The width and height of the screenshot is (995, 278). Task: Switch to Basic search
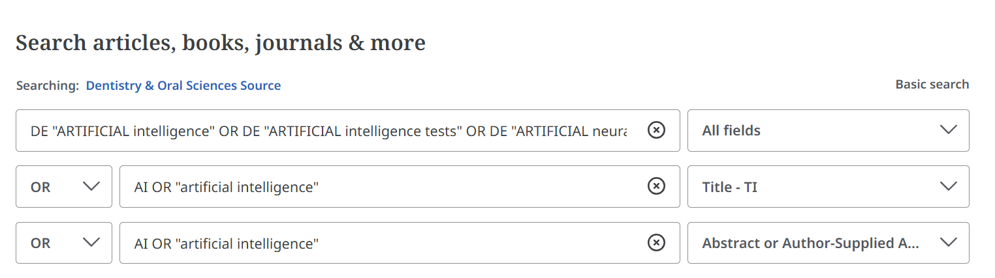coord(932,85)
